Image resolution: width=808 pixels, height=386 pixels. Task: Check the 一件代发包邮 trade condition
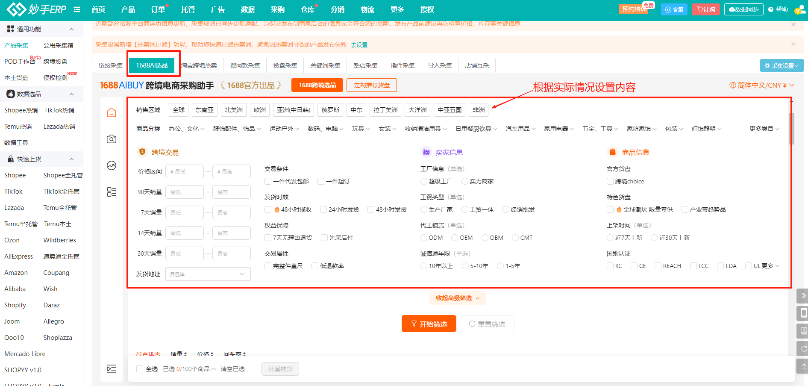(x=268, y=181)
